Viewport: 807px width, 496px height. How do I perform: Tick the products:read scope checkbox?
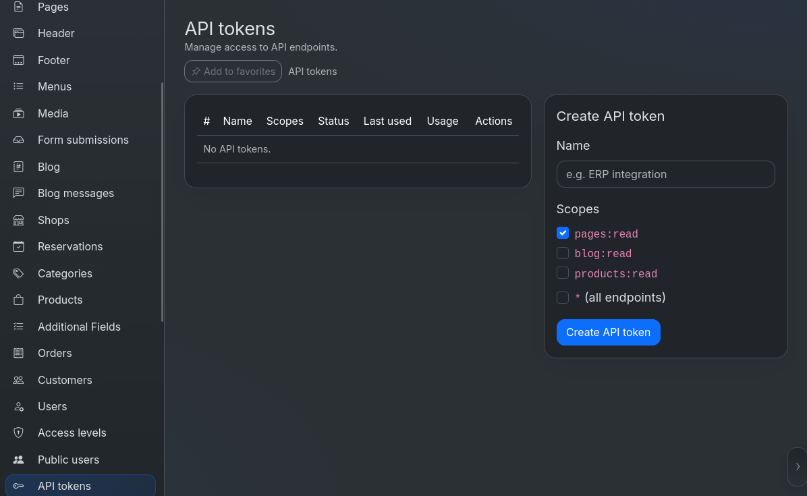pos(563,273)
